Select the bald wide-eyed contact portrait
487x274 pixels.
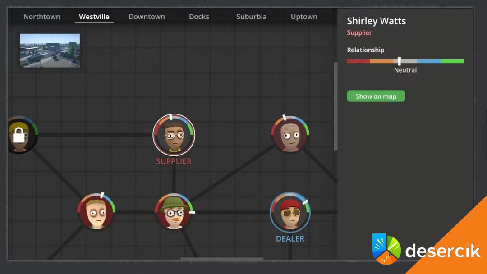pos(290,134)
